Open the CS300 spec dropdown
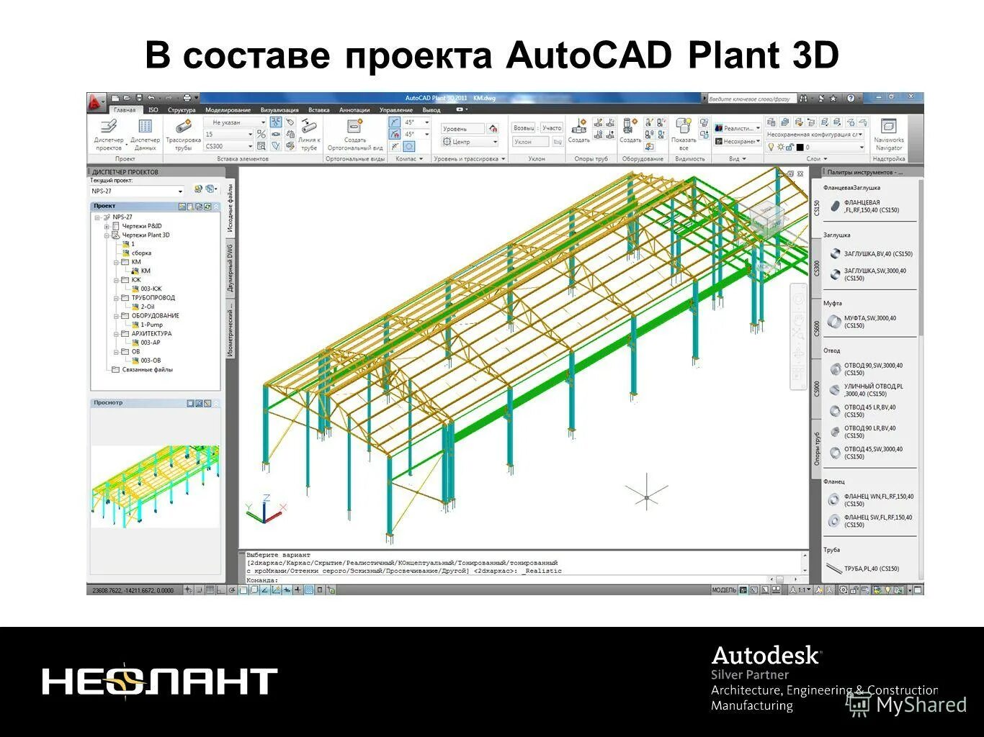984x737 pixels. pos(230,146)
